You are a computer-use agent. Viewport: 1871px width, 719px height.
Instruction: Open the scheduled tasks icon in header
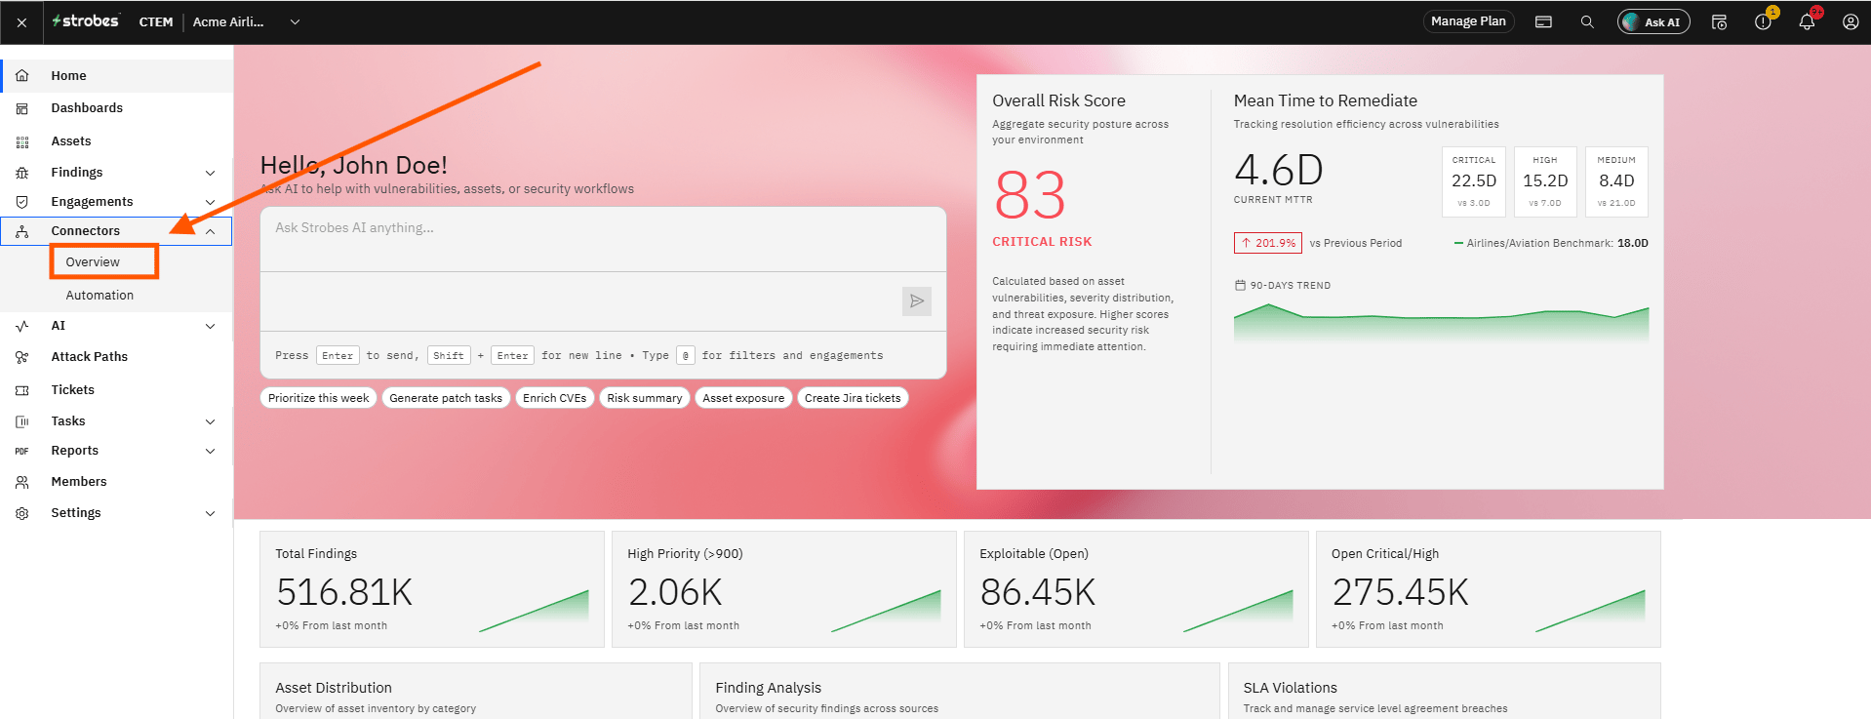pos(1719,21)
